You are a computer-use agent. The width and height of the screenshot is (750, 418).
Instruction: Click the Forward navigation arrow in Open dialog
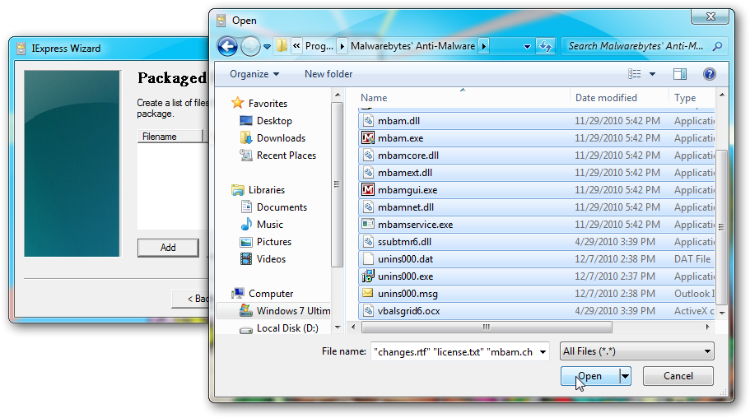[x=249, y=46]
